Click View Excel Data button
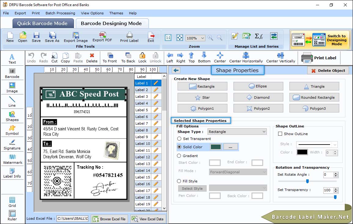Screen dimensions: 353x224 pos(148,219)
